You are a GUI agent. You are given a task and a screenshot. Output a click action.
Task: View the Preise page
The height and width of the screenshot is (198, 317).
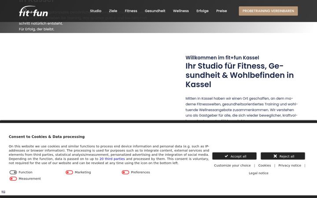click(x=221, y=11)
